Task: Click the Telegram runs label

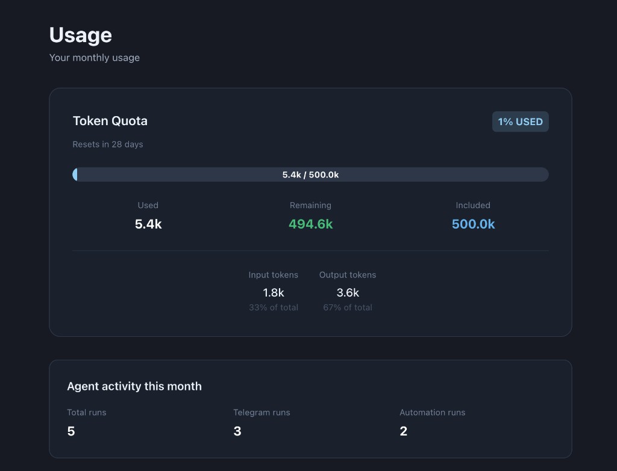Action: point(262,413)
